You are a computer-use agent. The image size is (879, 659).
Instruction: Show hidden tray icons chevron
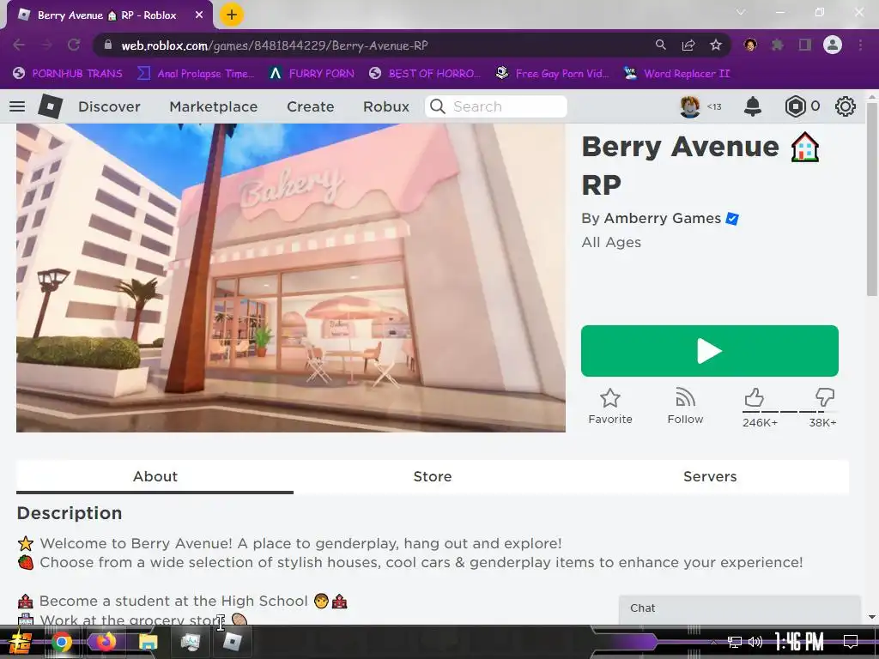coord(713,642)
